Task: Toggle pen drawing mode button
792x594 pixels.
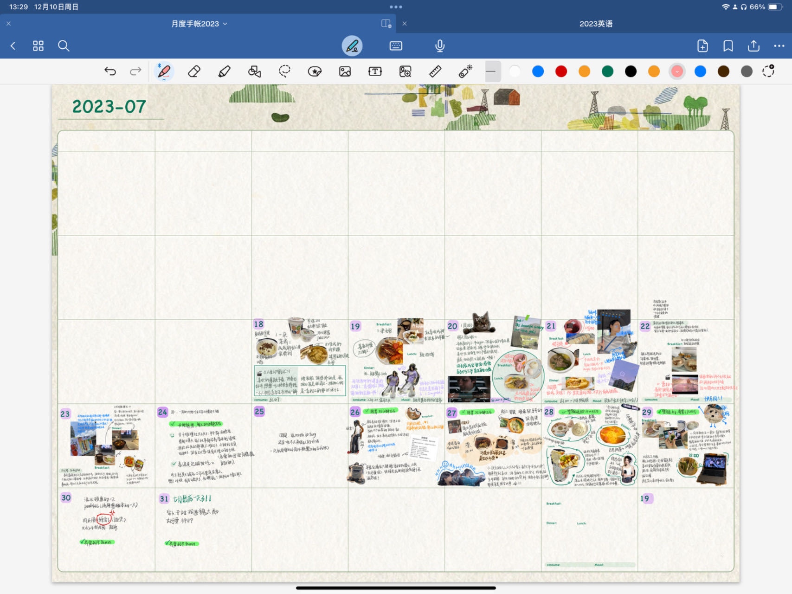Action: [352, 46]
